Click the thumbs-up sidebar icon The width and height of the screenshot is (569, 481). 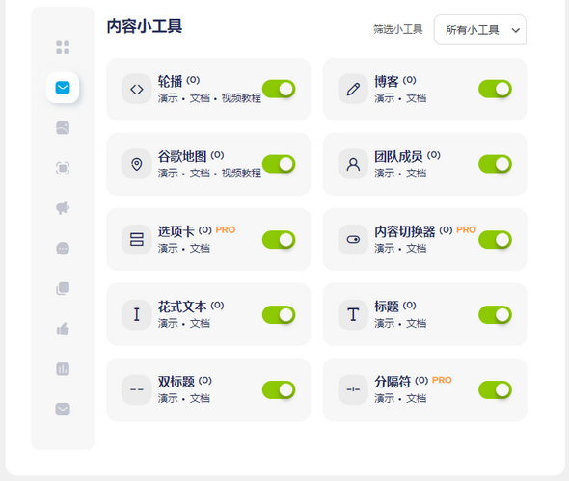click(x=63, y=329)
